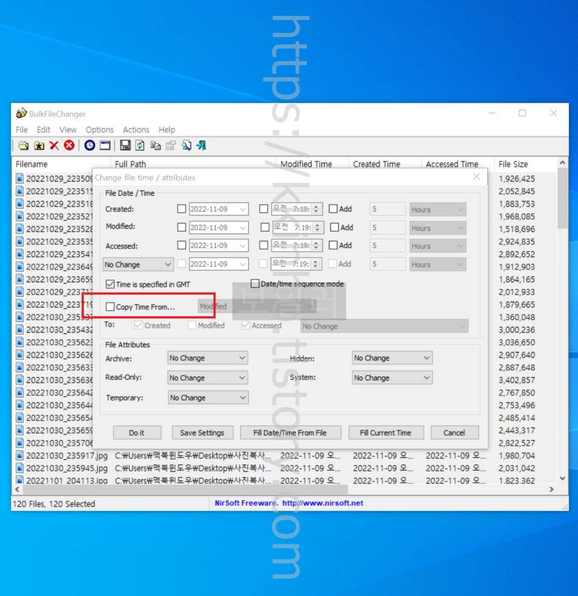578x596 pixels.
Task: Enable the Modified date checkbox
Action: point(182,227)
